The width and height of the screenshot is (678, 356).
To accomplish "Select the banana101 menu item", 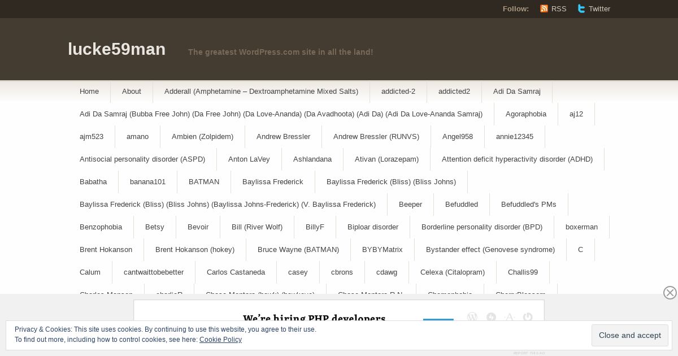I will (147, 181).
